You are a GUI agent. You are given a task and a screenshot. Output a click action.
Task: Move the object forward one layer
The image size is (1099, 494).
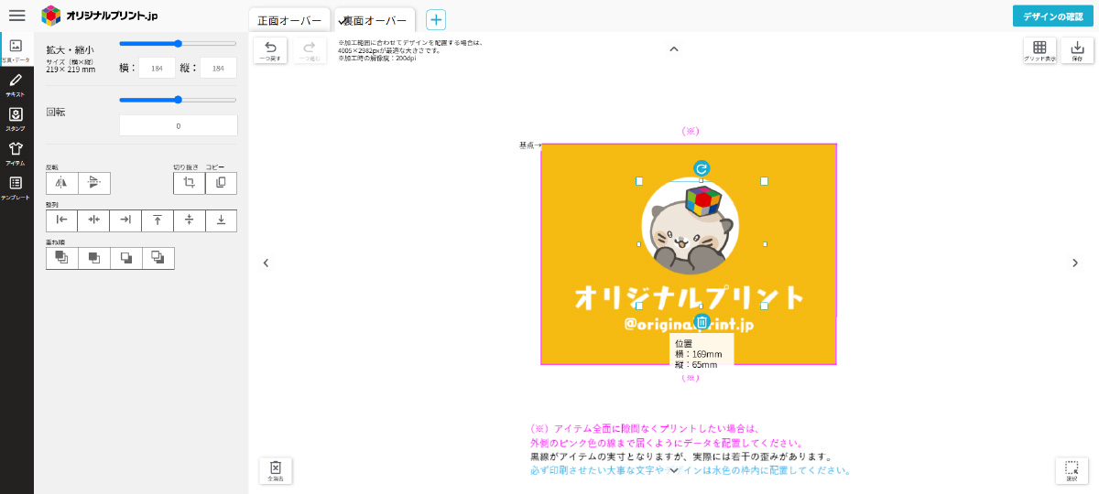(93, 258)
